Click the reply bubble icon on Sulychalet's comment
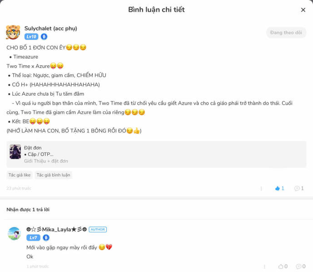 pos(298,189)
